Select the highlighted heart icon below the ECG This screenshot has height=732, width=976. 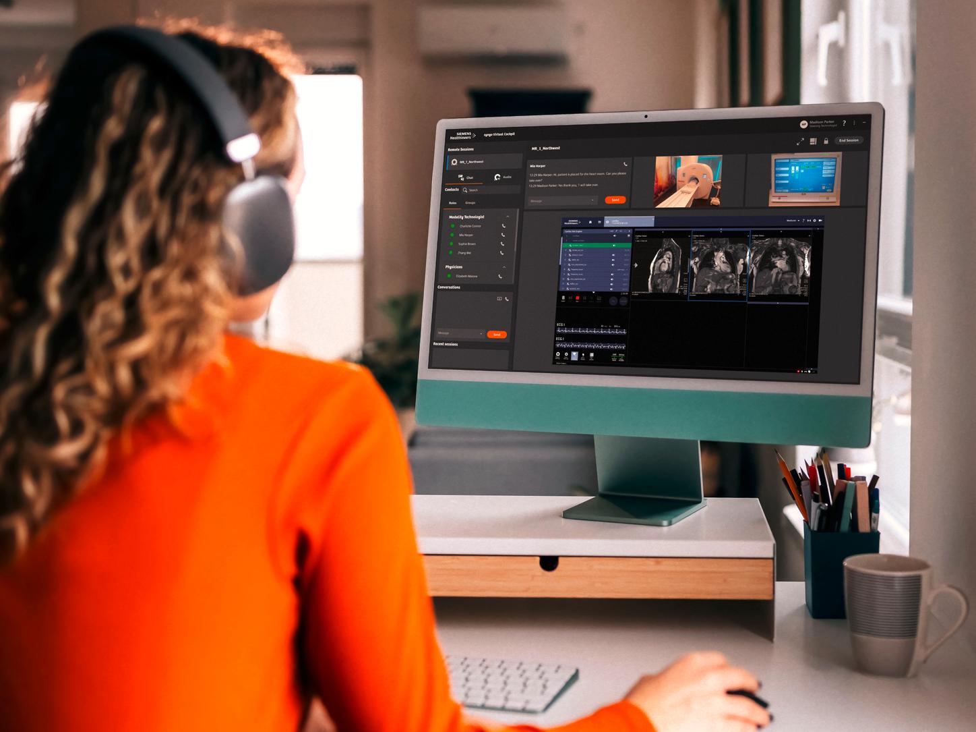tap(574, 356)
